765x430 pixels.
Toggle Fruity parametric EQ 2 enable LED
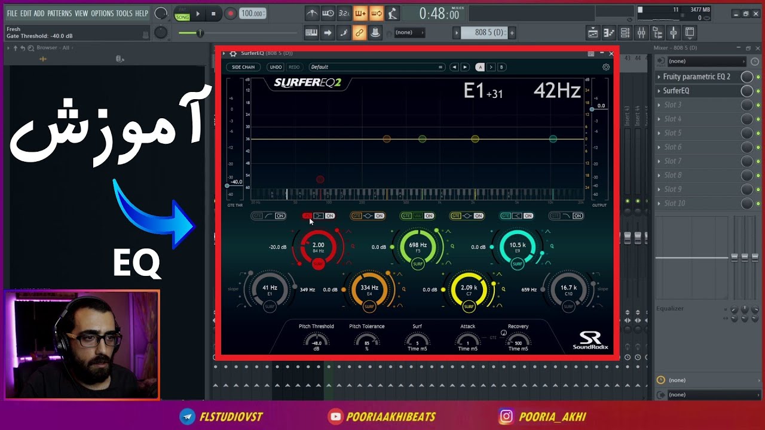coord(758,77)
